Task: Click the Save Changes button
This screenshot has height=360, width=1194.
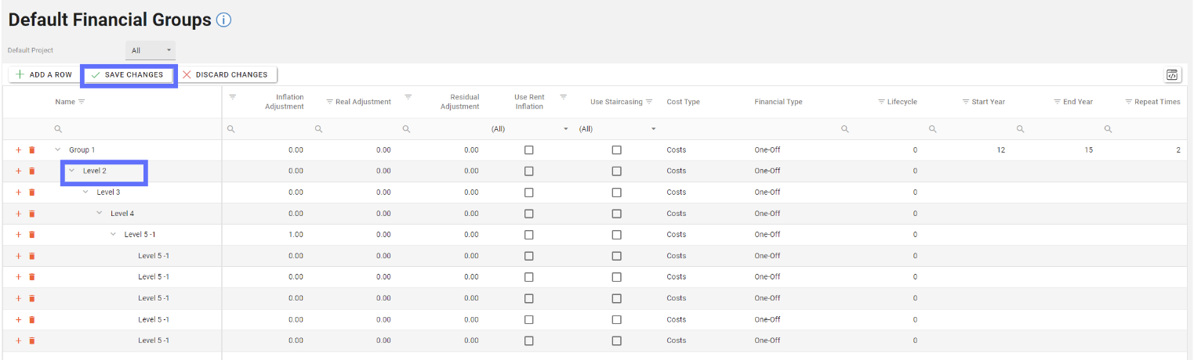Action: pos(128,75)
